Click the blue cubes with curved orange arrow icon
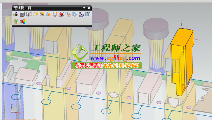 (68, 14)
